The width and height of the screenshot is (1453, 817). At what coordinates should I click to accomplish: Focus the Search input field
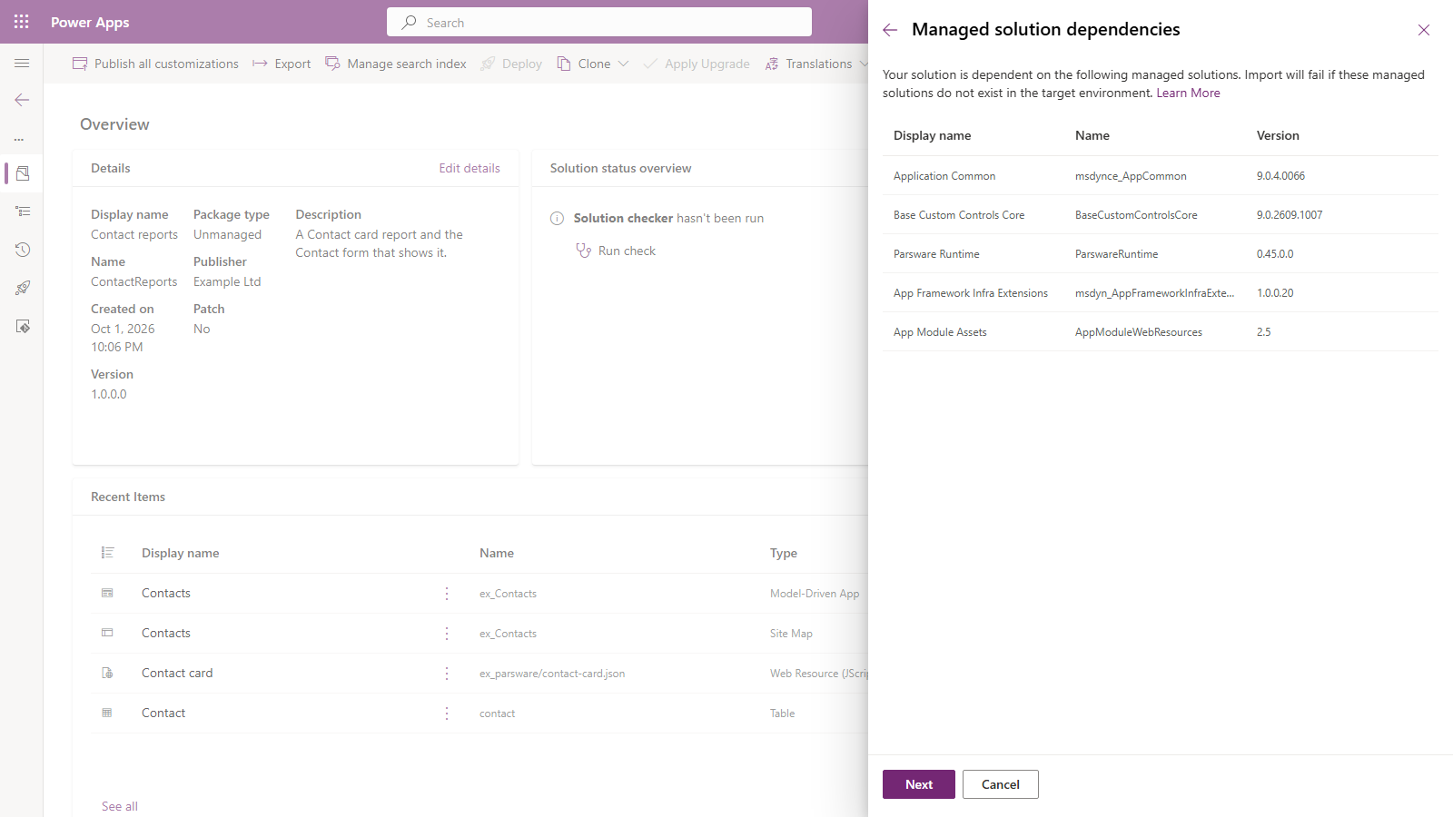599,22
